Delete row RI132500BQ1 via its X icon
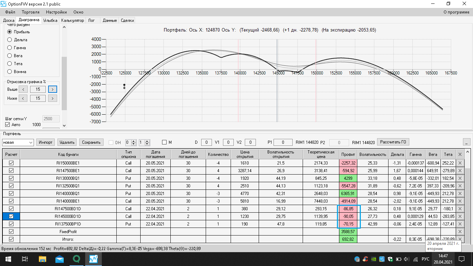The width and height of the screenshot is (473, 266). 460,186
